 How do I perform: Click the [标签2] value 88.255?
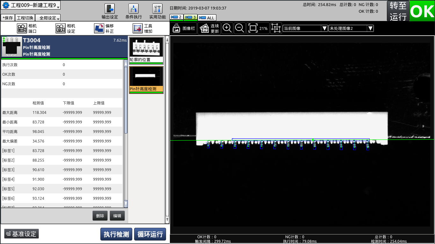pyautogui.click(x=39, y=160)
